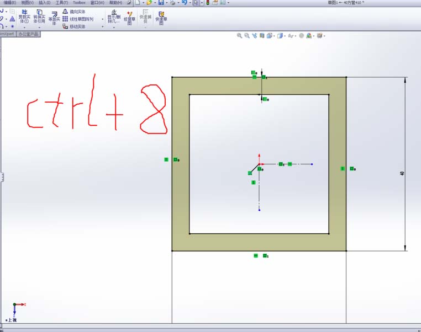
Task: Select Linear Sketch Pattern (线性草图阵列)
Action: (78, 19)
